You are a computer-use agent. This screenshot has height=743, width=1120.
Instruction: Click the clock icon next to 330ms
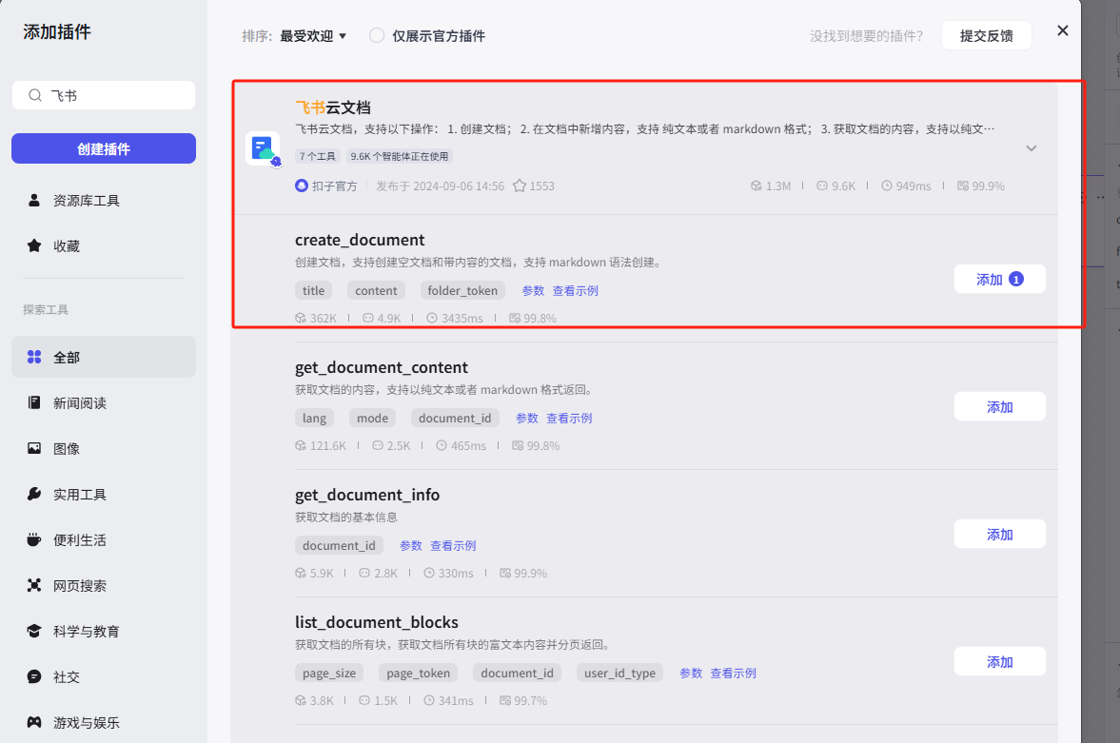point(429,573)
